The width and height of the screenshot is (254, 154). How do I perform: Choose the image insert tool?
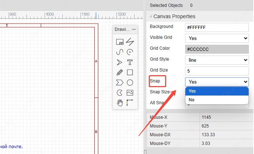coord(130,93)
